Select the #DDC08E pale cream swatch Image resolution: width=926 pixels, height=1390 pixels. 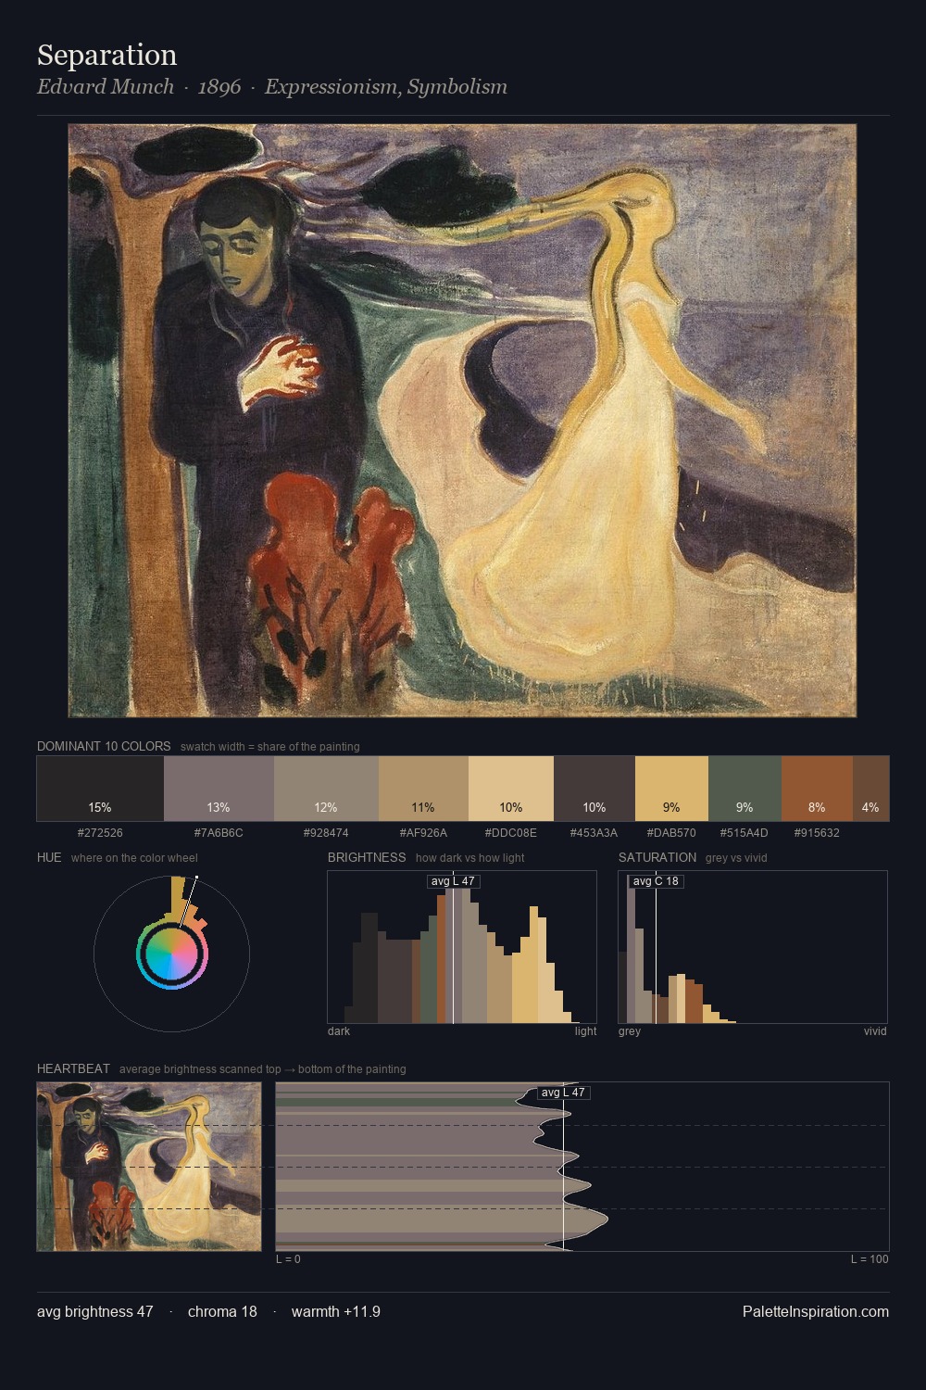[511, 789]
